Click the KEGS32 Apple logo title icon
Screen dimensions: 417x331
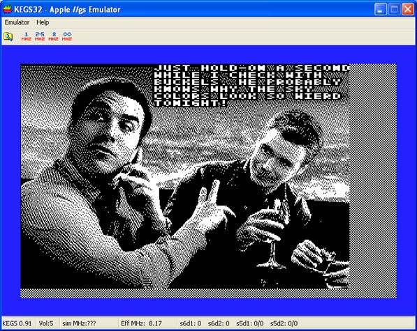point(8,9)
